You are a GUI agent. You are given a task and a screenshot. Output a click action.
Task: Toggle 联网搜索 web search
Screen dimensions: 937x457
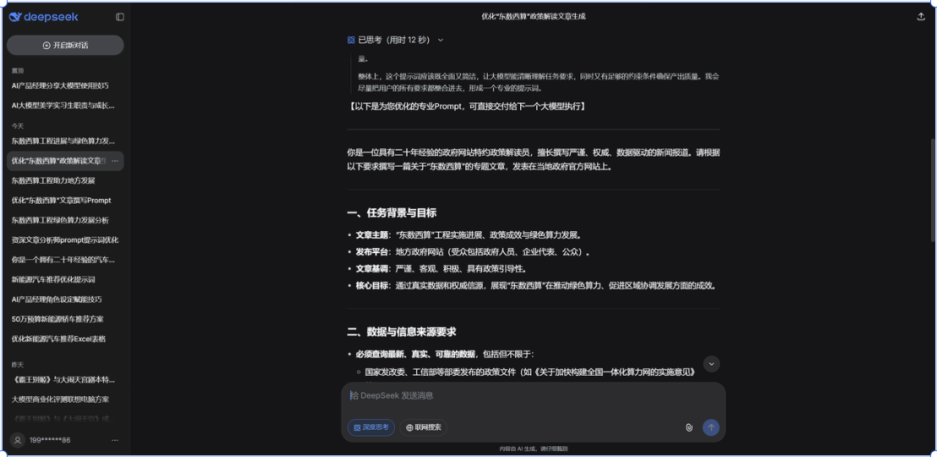click(x=424, y=427)
